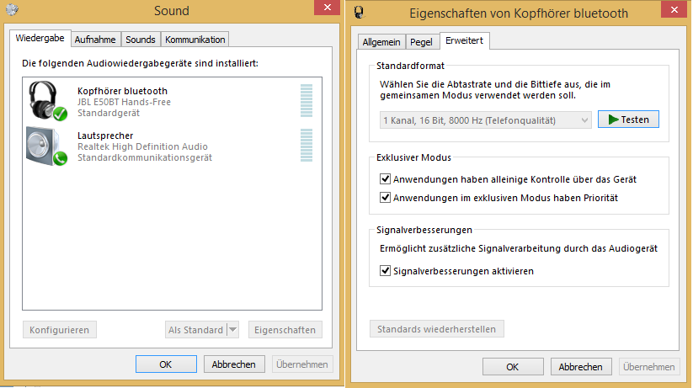Switch to the Kommunikation tab
This screenshot has width=693, height=388.
click(x=195, y=40)
